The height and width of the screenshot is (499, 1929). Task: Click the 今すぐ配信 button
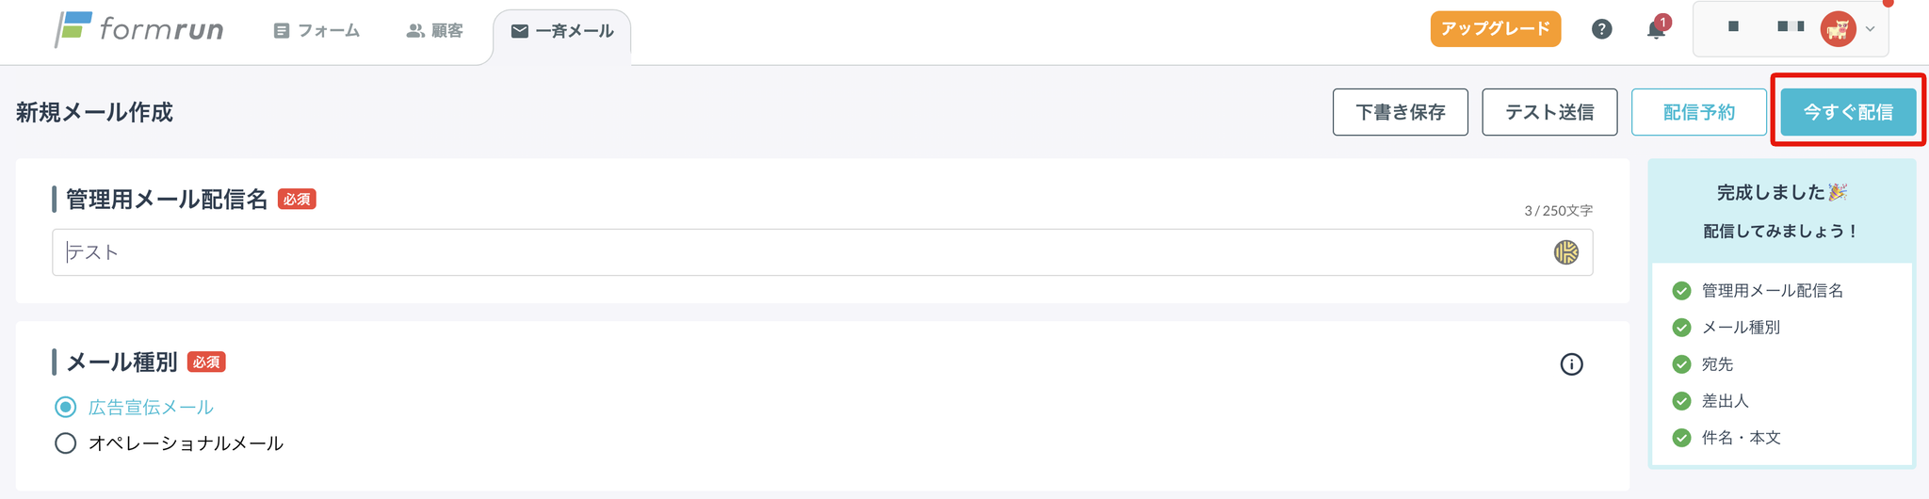tap(1848, 112)
